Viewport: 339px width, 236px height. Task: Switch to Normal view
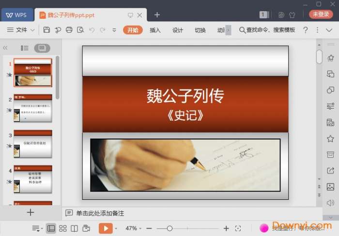click(51, 228)
